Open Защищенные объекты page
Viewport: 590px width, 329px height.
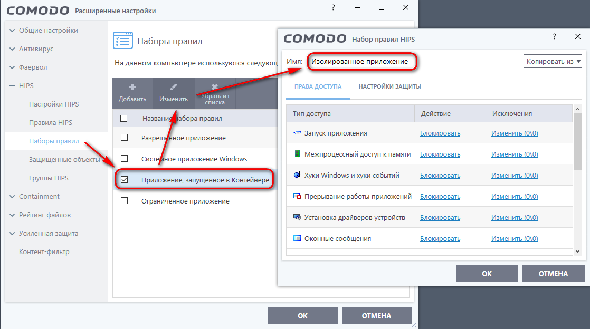(64, 159)
